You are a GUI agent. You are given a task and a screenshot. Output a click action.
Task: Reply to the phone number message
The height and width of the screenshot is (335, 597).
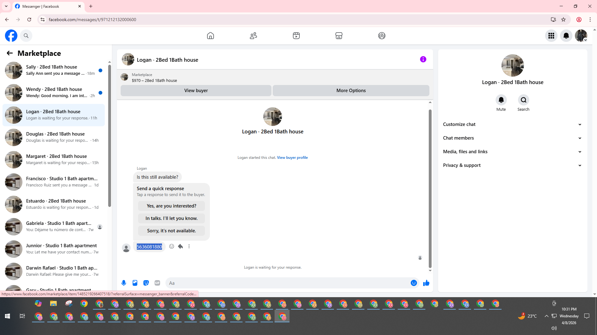click(180, 246)
